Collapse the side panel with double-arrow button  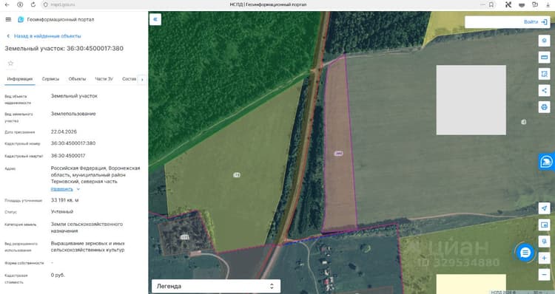coord(155,19)
